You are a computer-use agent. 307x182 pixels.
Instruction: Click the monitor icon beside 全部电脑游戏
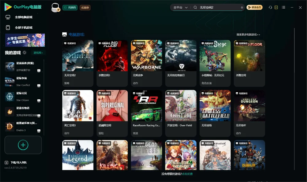point(8,17)
